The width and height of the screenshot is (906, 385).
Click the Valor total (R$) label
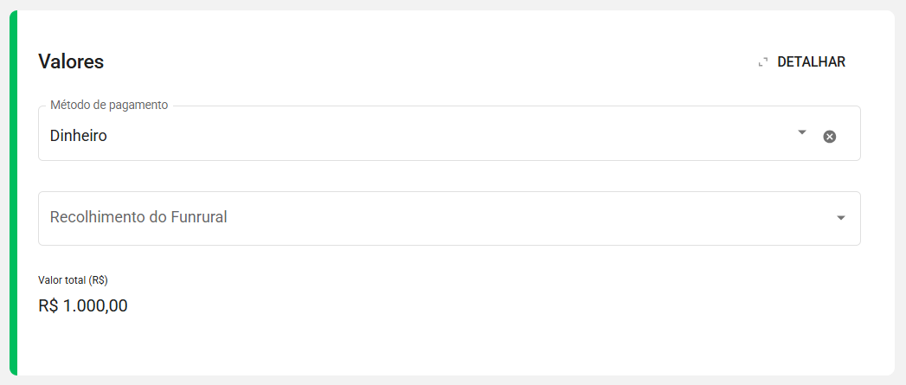pyautogui.click(x=74, y=279)
